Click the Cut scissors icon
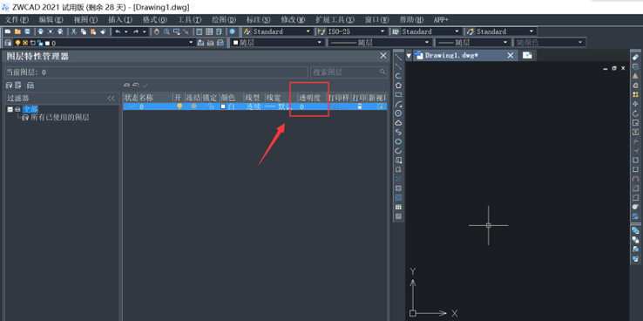 pyautogui.click(x=74, y=31)
